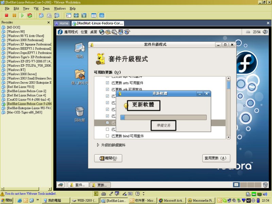The image size is (272, 204).
Task: Click the red Power Off toolbar button
Action: 6,15
